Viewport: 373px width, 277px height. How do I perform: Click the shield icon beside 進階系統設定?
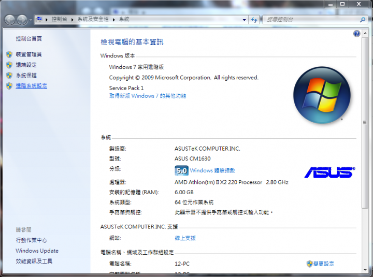[9, 86]
